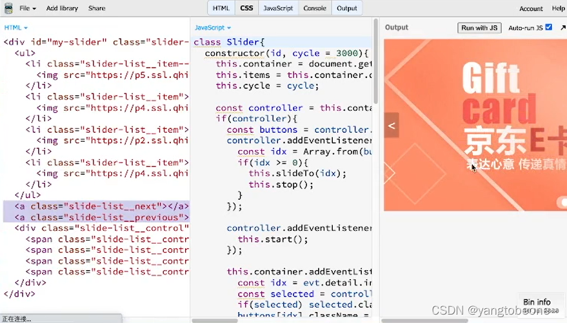Click the Output panel horizontal scrollbar
The width and height of the screenshot is (567, 323).
(424, 320)
